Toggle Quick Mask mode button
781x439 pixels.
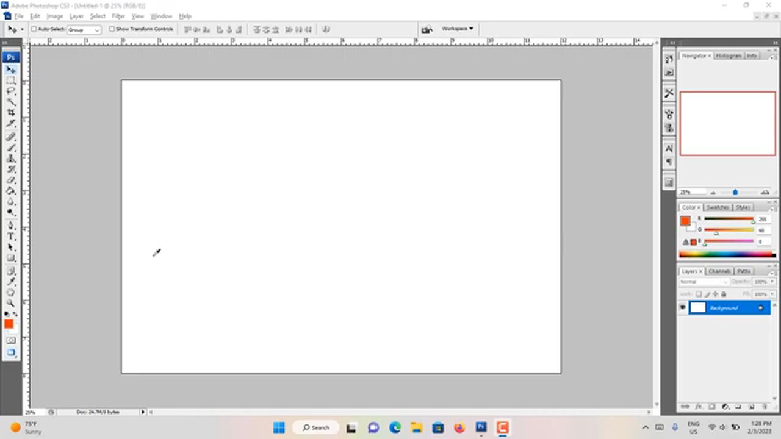point(11,340)
